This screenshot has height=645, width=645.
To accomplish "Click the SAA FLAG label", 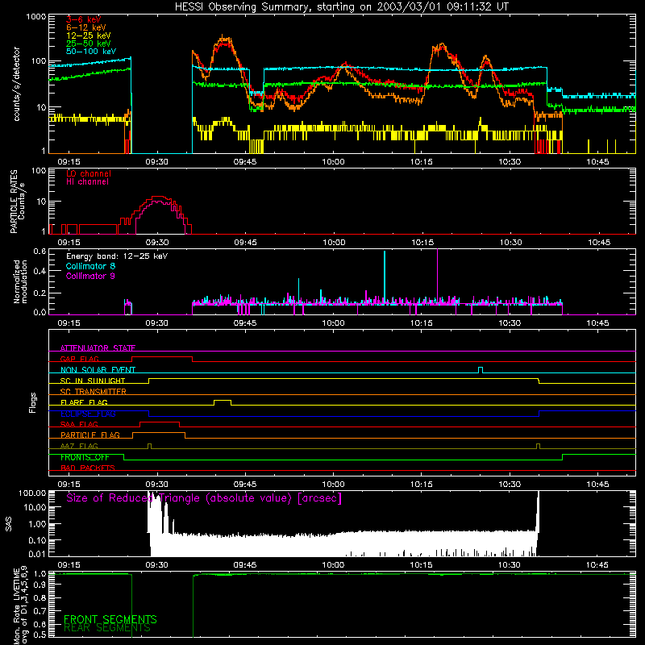I will click(79, 424).
